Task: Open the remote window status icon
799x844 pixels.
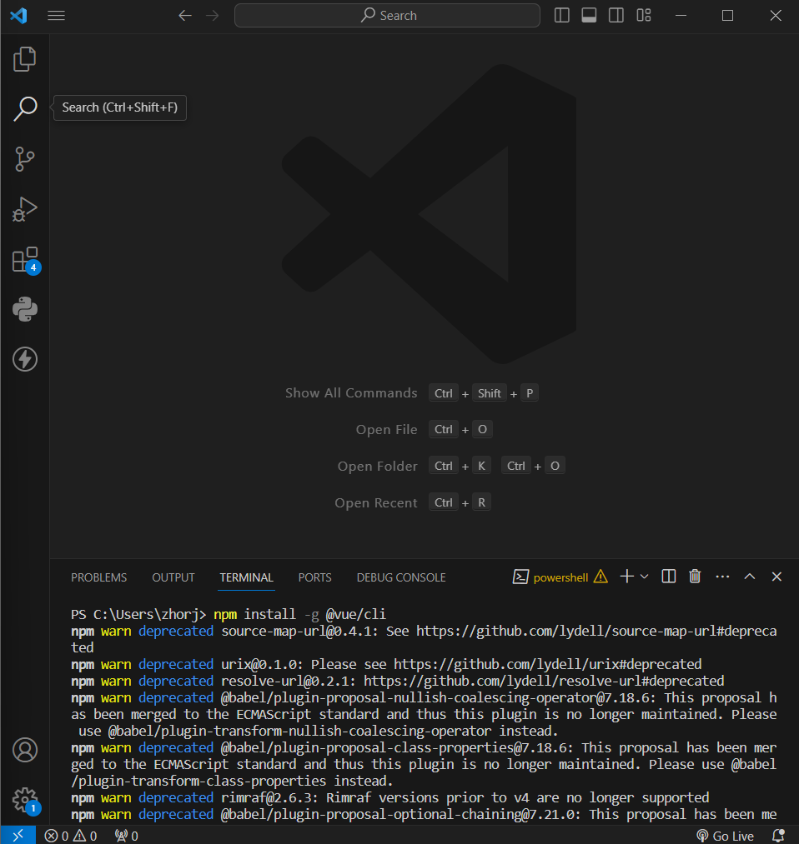Action: pos(18,836)
